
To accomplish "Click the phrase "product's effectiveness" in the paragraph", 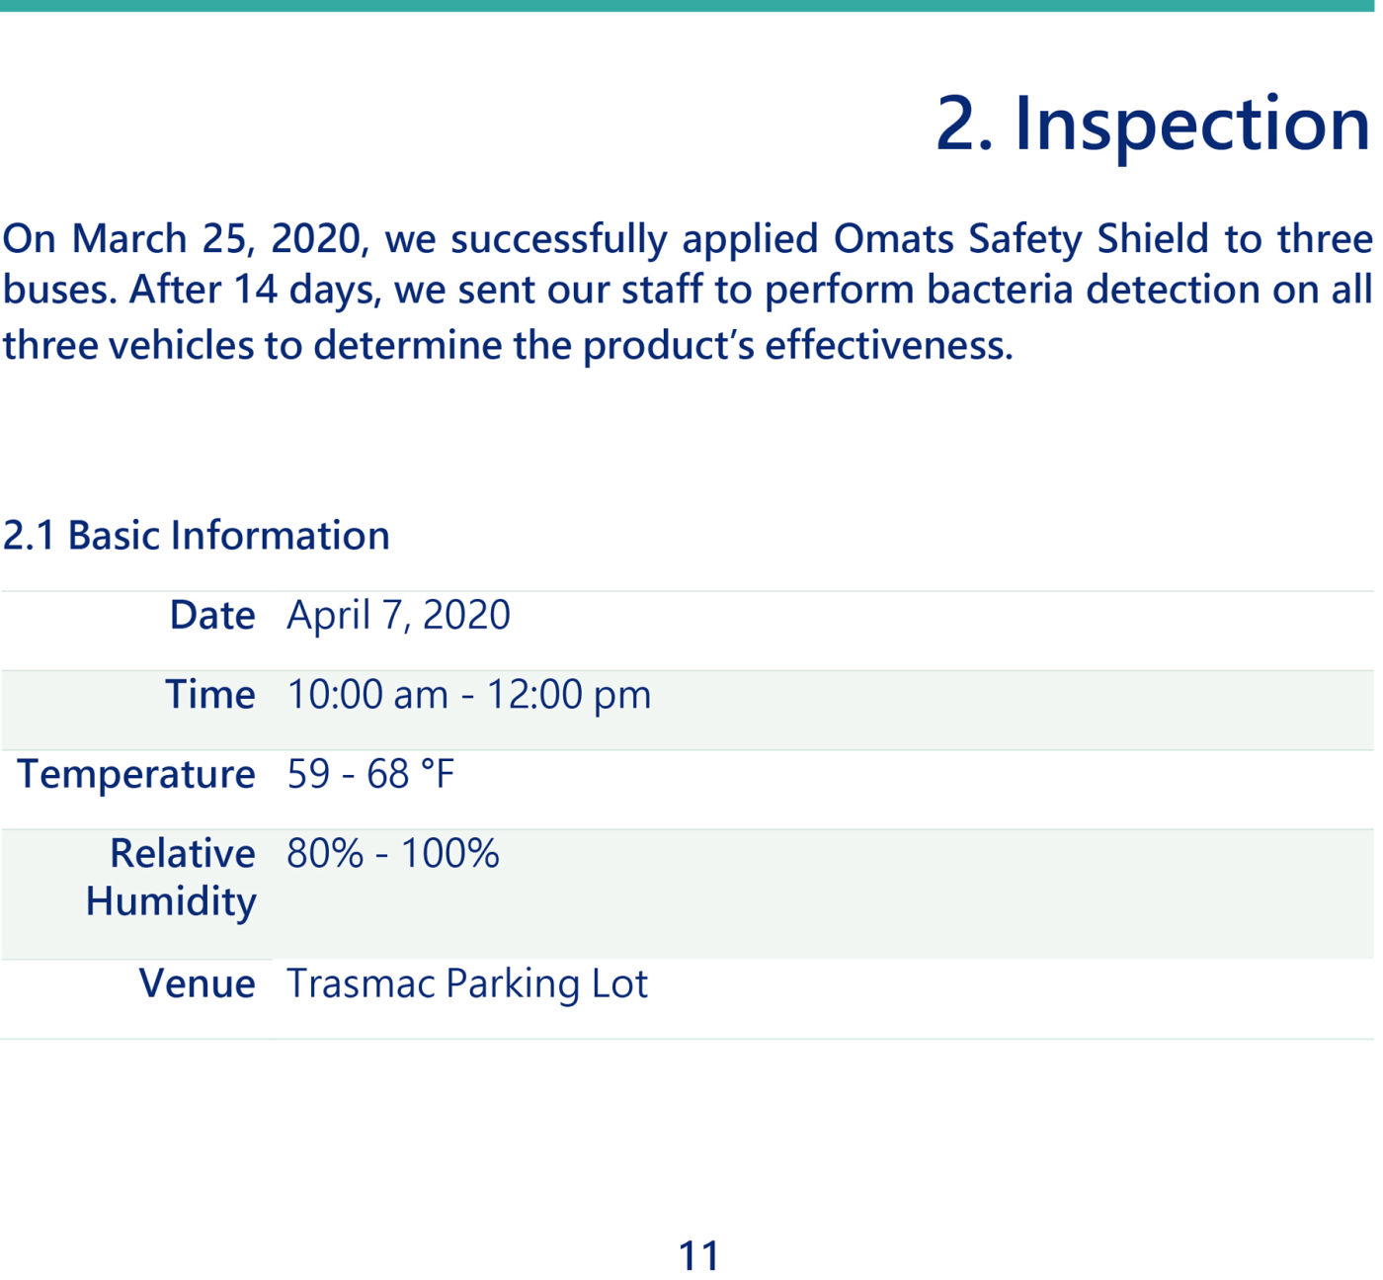I will tap(797, 346).
